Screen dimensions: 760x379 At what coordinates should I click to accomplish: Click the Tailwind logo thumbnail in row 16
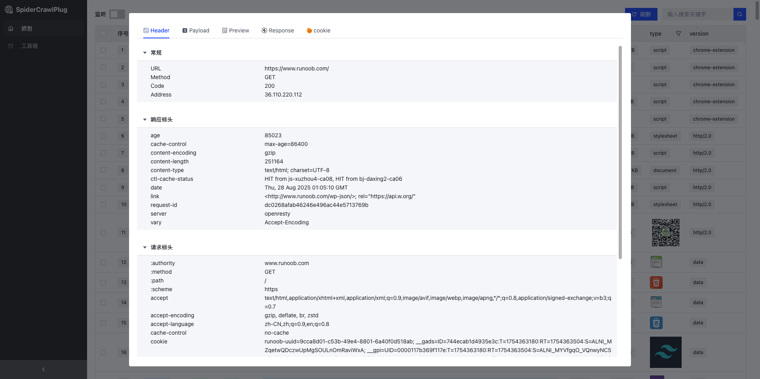tap(665, 352)
